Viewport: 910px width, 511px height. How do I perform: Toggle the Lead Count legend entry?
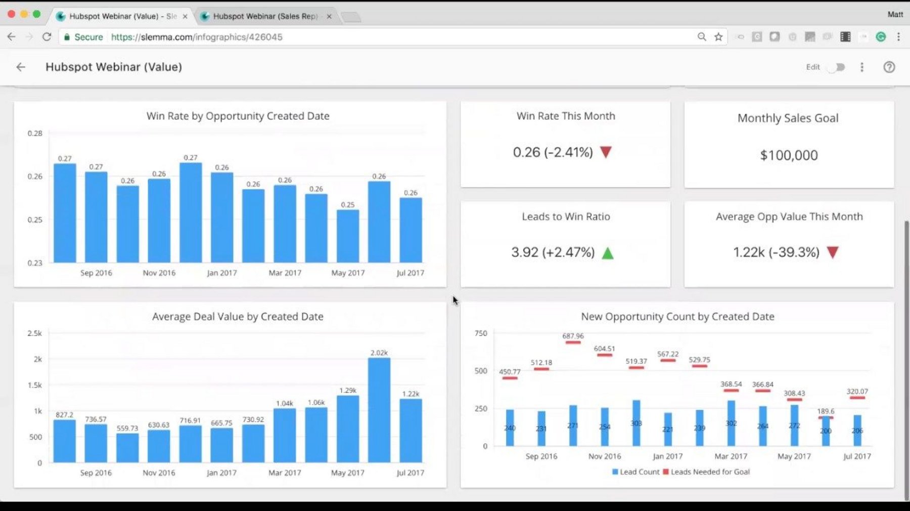636,472
